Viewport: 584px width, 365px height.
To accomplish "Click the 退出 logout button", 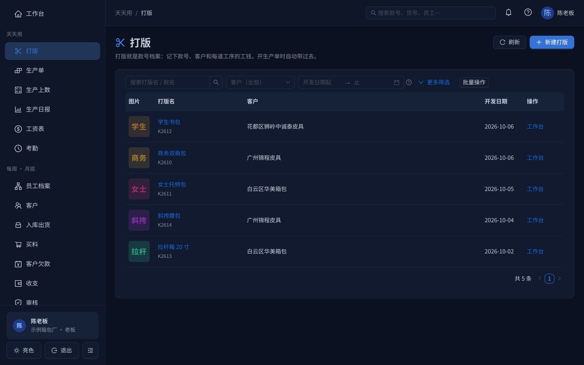I will click(61, 350).
